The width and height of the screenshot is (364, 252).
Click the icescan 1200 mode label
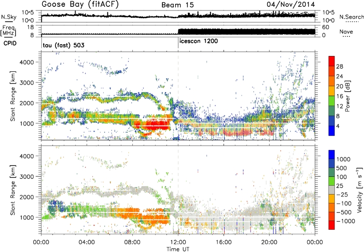[x=199, y=41]
